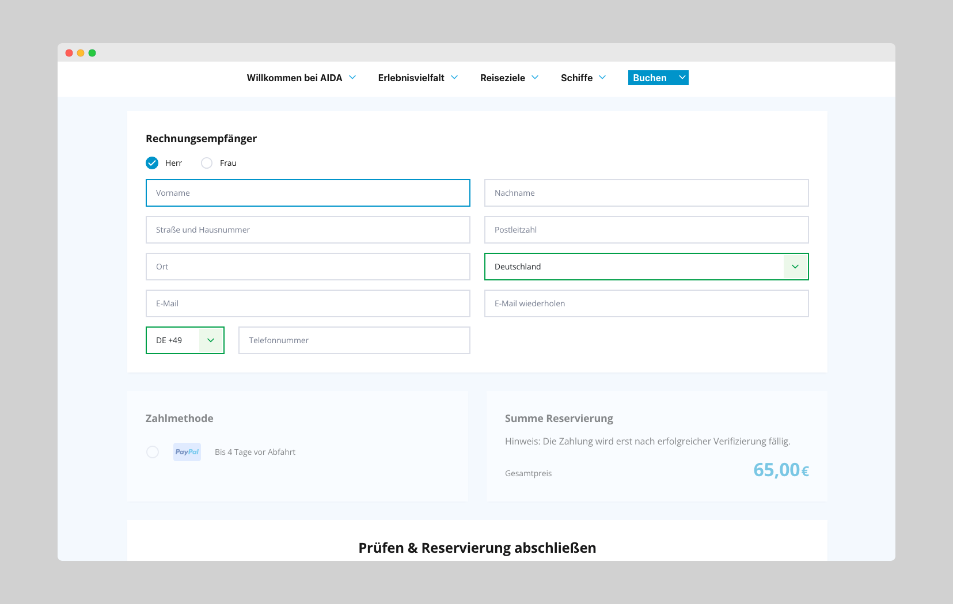Viewport: 953px width, 604px height.
Task: Close the window with red button
Action: click(x=69, y=53)
